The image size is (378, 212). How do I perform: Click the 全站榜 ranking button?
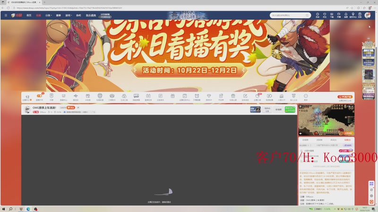(278, 109)
